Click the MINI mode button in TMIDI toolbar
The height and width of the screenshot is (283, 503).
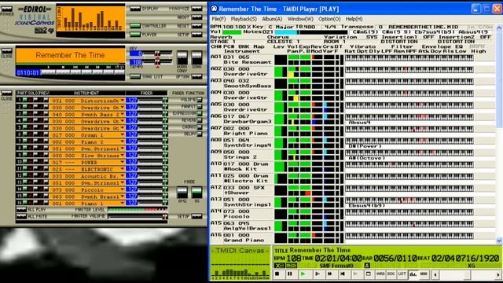click(x=424, y=274)
